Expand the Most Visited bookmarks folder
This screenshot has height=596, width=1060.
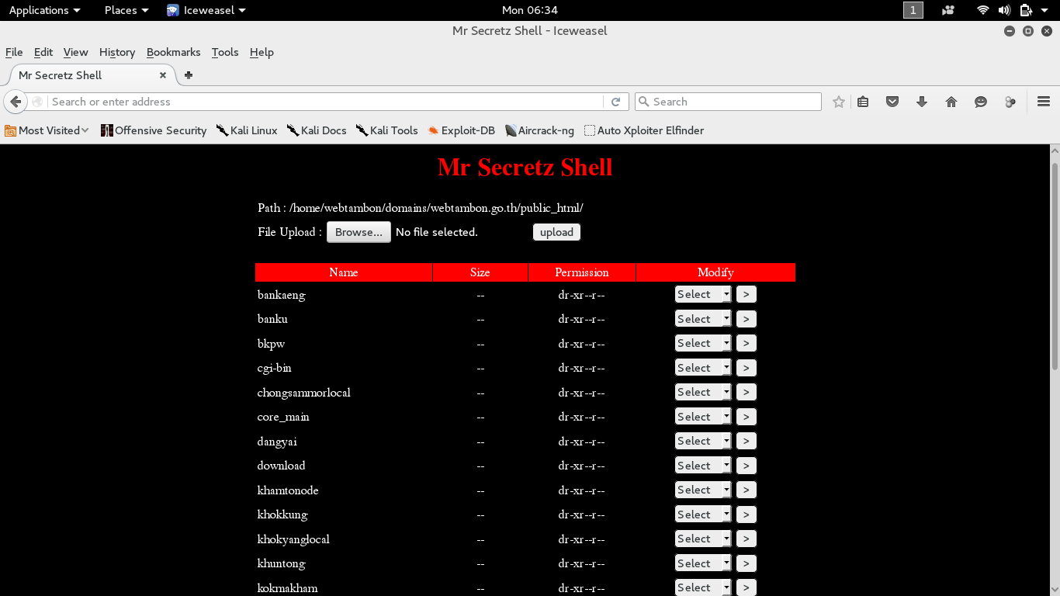click(47, 130)
